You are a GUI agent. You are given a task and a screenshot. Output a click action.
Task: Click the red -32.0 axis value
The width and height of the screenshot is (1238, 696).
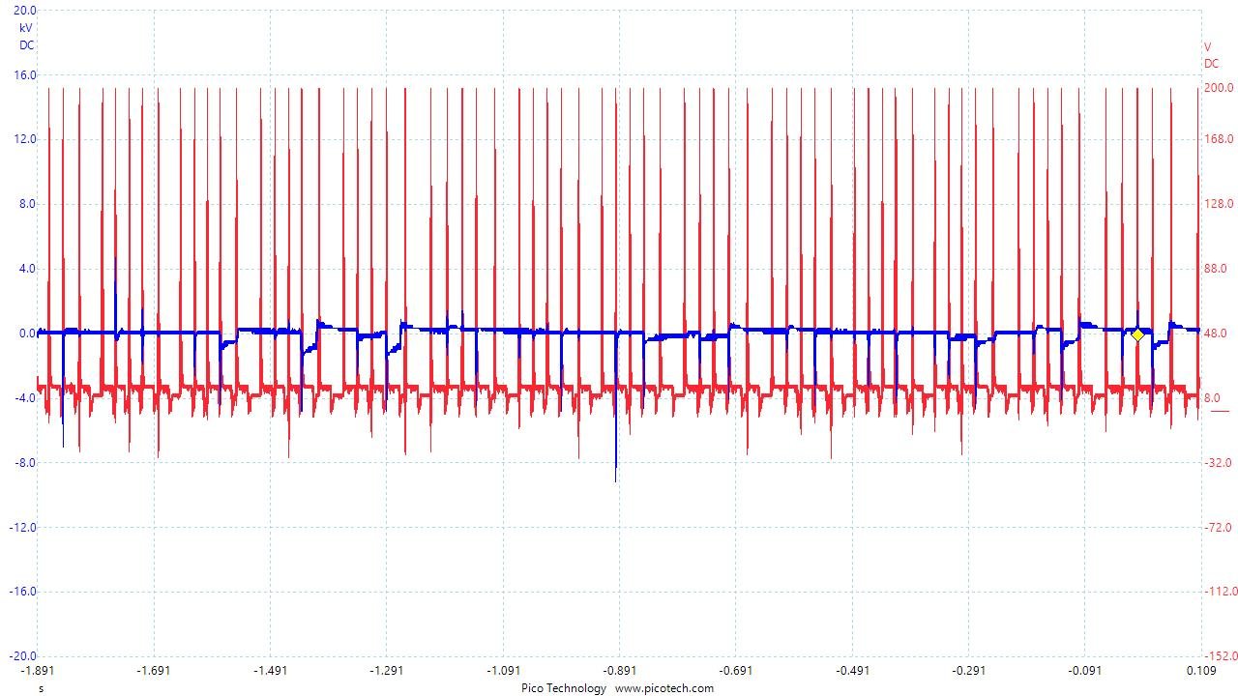click(1219, 463)
